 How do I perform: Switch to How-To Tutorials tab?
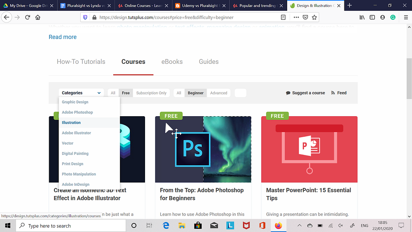tap(81, 61)
